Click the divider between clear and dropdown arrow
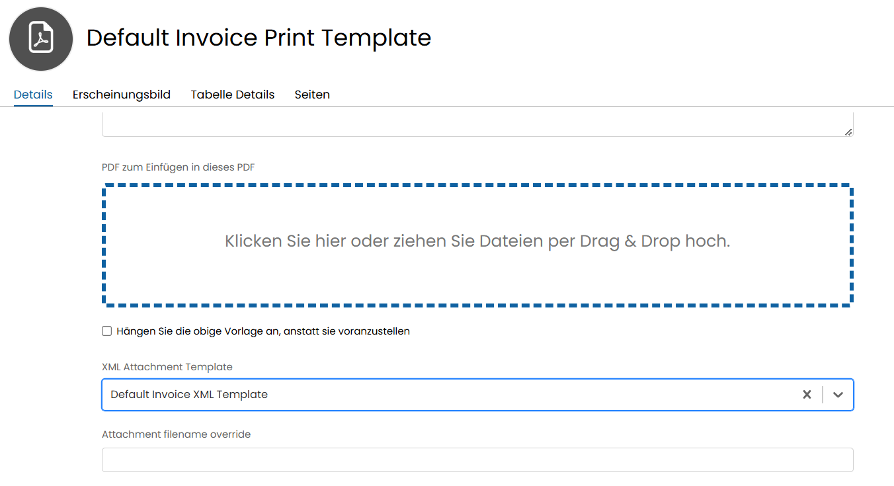Image resolution: width=894 pixels, height=486 pixels. pos(823,395)
